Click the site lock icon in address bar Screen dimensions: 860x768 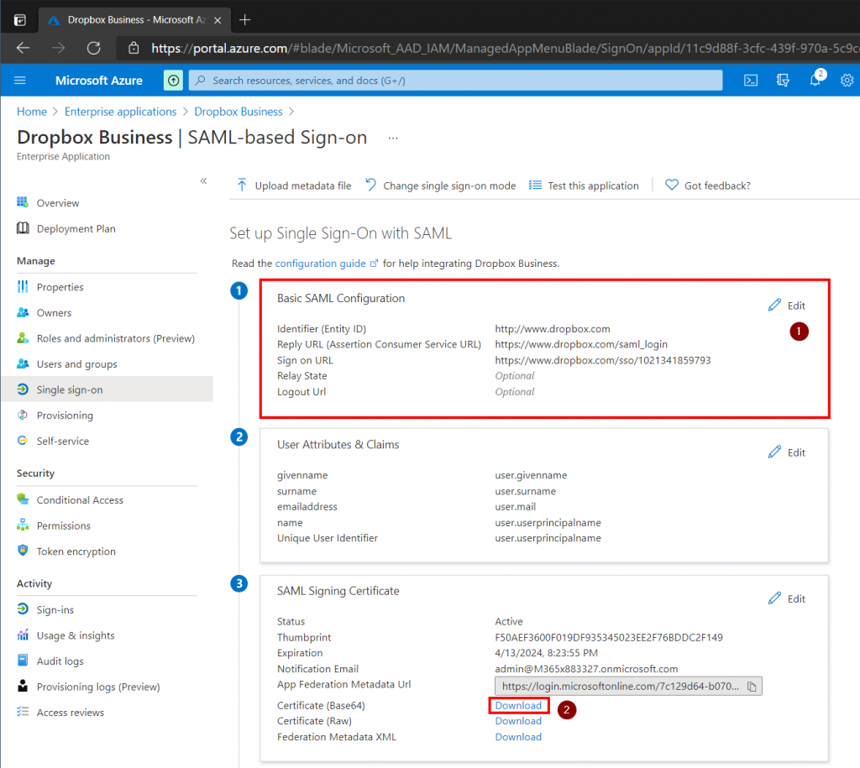[134, 48]
